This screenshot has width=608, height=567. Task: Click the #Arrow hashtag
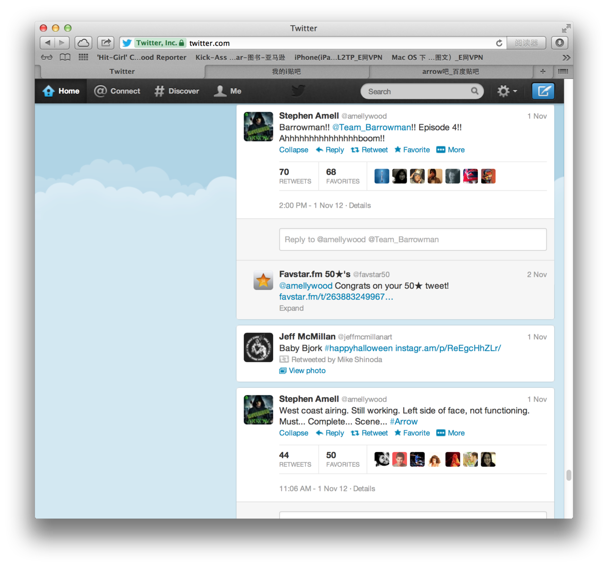click(x=404, y=422)
